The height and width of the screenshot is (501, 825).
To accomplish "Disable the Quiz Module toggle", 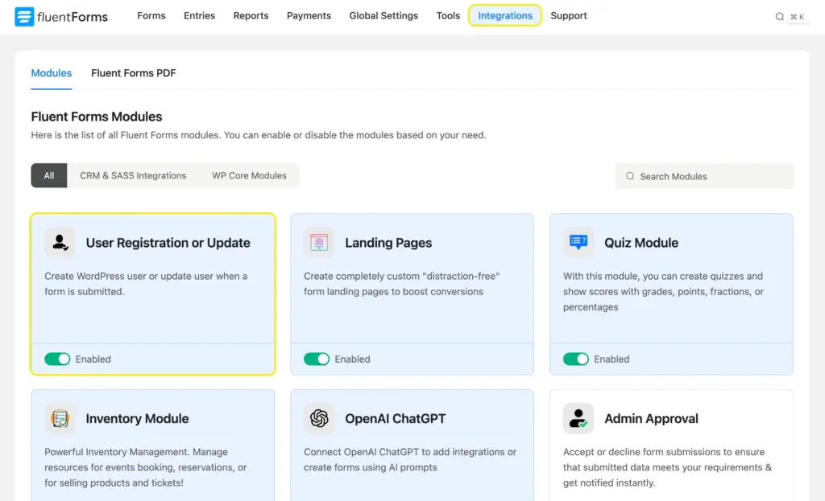I will [576, 359].
